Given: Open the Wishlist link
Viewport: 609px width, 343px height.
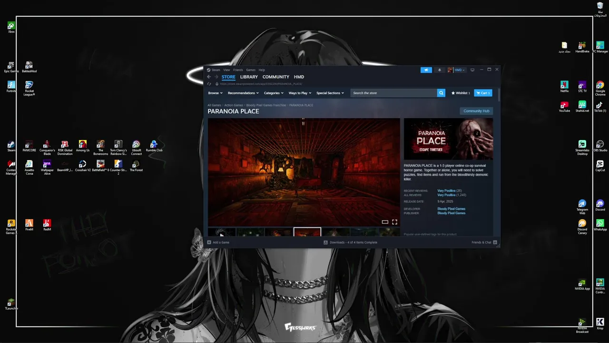Looking at the screenshot, I should pyautogui.click(x=461, y=93).
